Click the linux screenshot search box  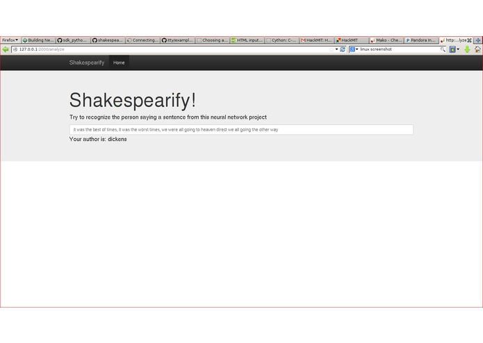click(x=399, y=49)
